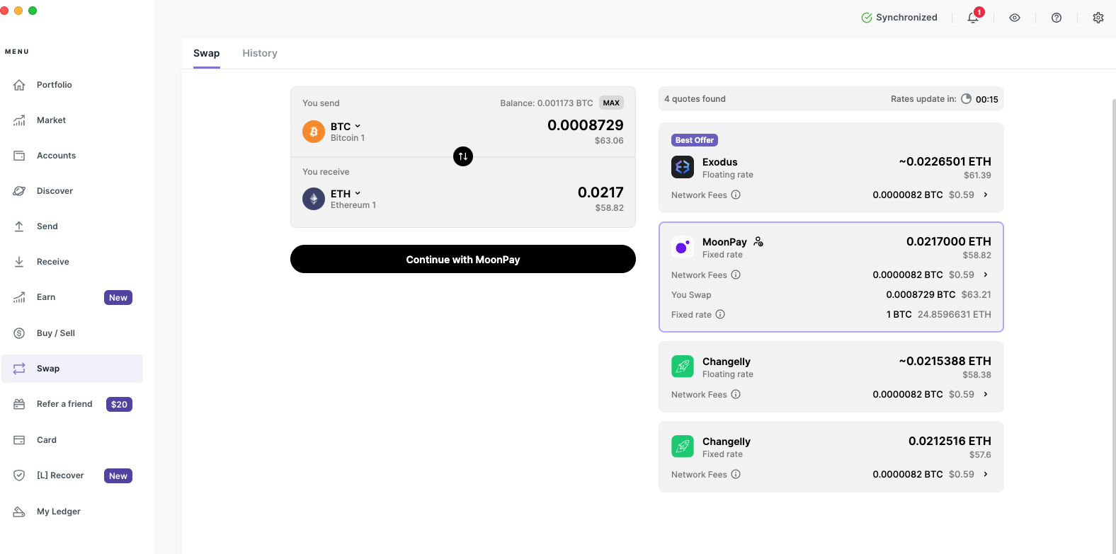The width and height of the screenshot is (1116, 554).
Task: Expand MoonPay network fees chevron
Action: 986,275
